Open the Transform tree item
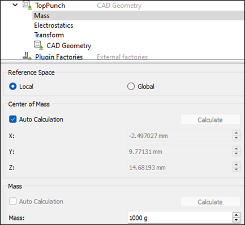This screenshot has height=225, width=245. [49, 35]
